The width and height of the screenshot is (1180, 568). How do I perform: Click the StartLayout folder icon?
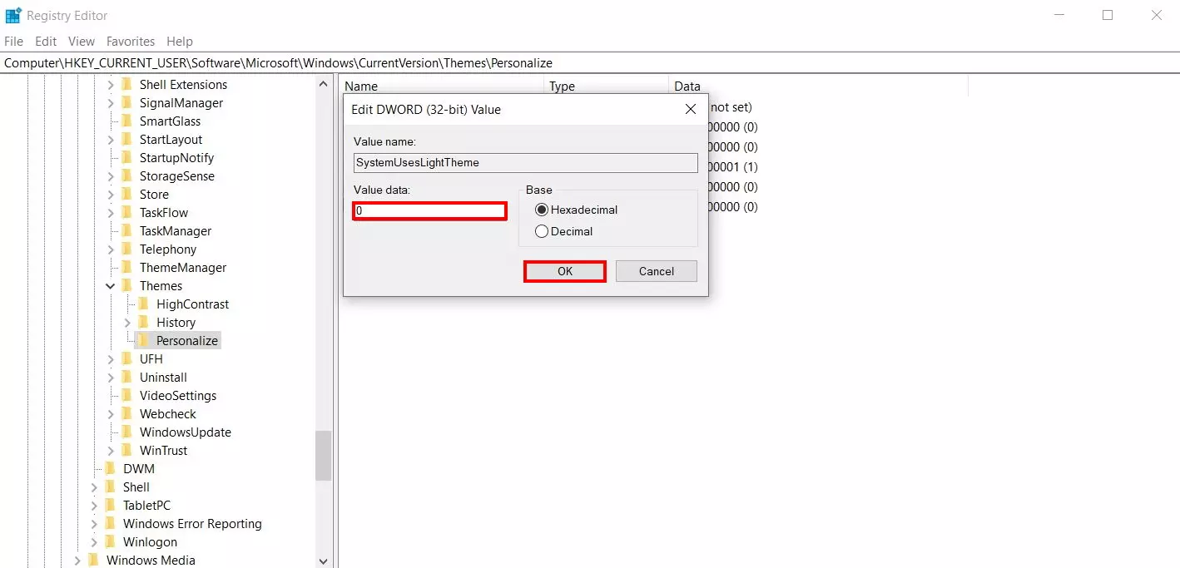click(126, 139)
